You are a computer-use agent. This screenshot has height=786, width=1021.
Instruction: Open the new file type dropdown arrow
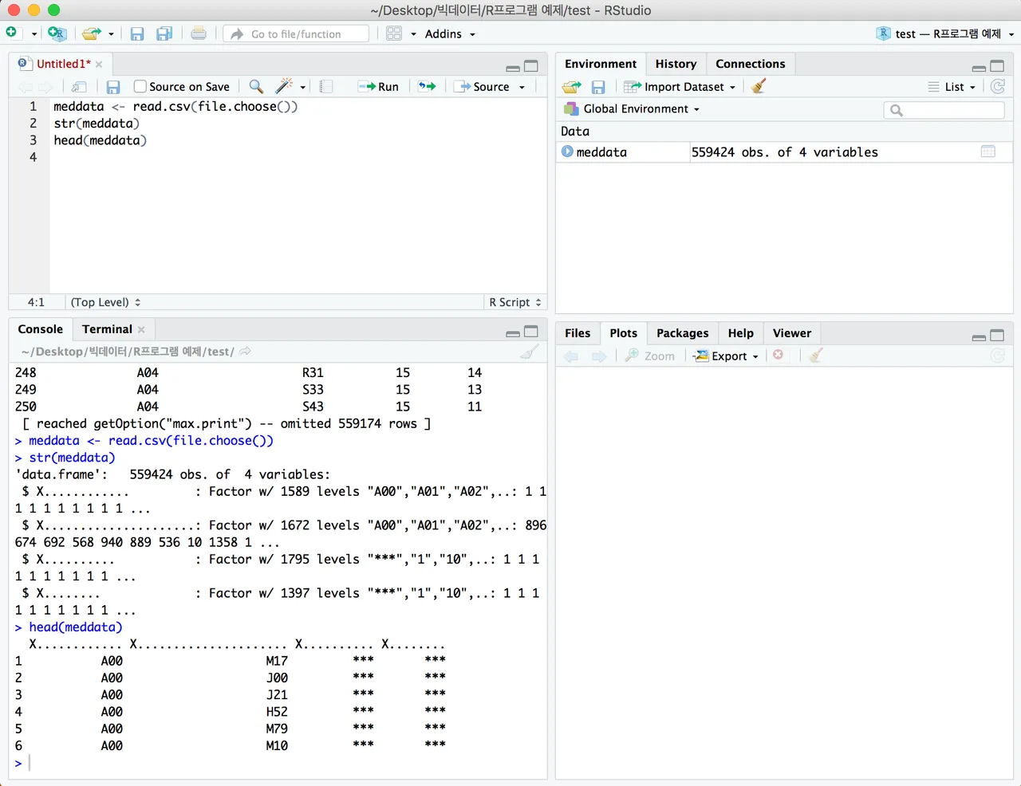pos(34,34)
